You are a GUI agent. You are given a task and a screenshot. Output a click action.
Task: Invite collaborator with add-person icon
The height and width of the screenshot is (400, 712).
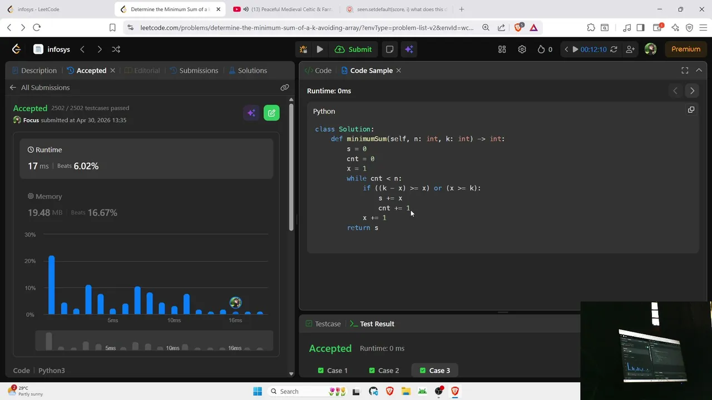tap(630, 49)
